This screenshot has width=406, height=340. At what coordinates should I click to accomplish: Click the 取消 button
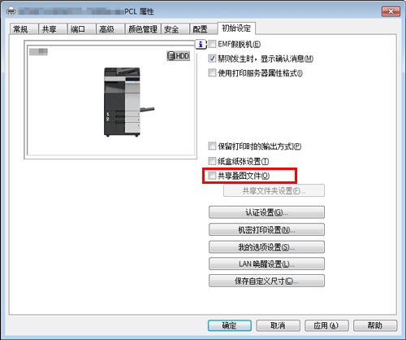pyautogui.click(x=278, y=325)
